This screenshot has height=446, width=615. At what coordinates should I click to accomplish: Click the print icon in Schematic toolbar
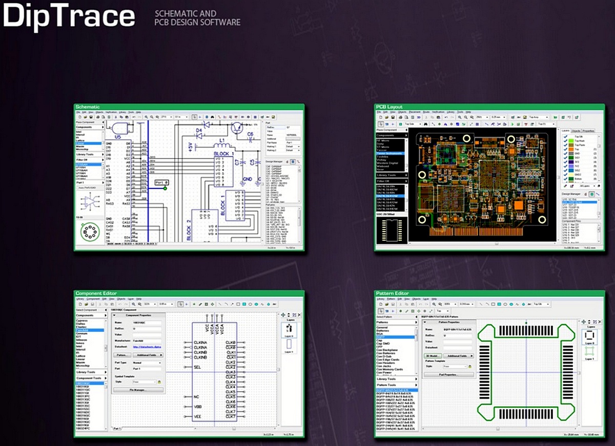pos(98,117)
